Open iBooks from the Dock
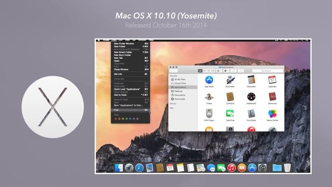Viewport: 332px width, 187px height. click(x=242, y=168)
